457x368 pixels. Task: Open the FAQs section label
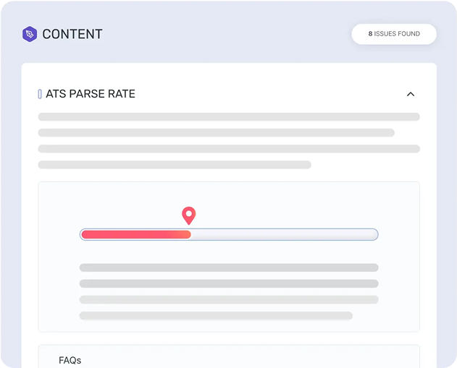(x=70, y=361)
